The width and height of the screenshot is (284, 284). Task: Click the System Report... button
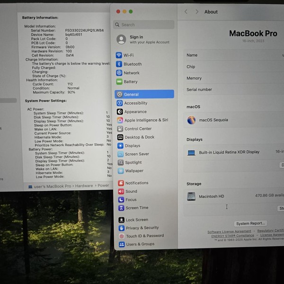(x=250, y=223)
